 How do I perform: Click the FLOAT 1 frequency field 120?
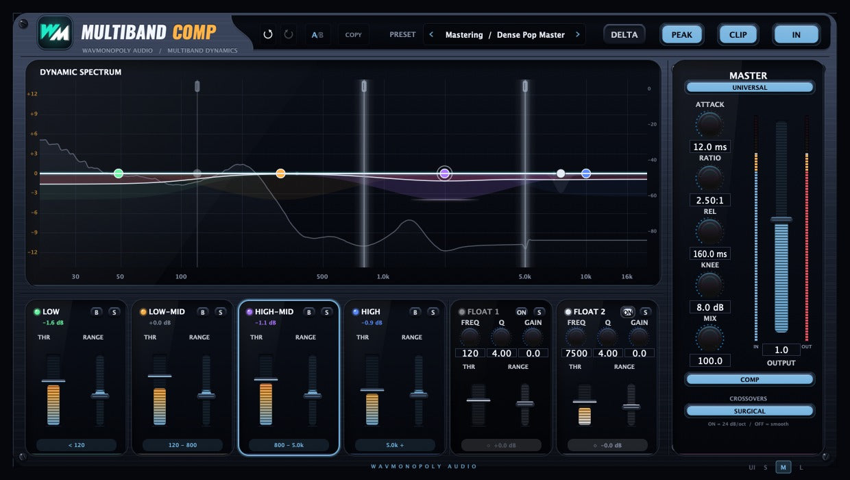click(470, 353)
